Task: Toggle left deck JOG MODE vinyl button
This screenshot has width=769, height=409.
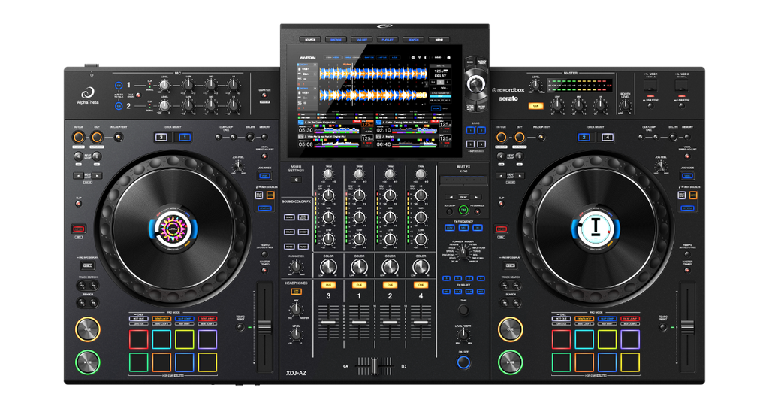Action: (x=265, y=176)
